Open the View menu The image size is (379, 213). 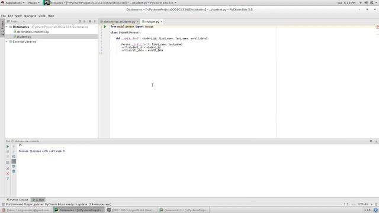18,16
